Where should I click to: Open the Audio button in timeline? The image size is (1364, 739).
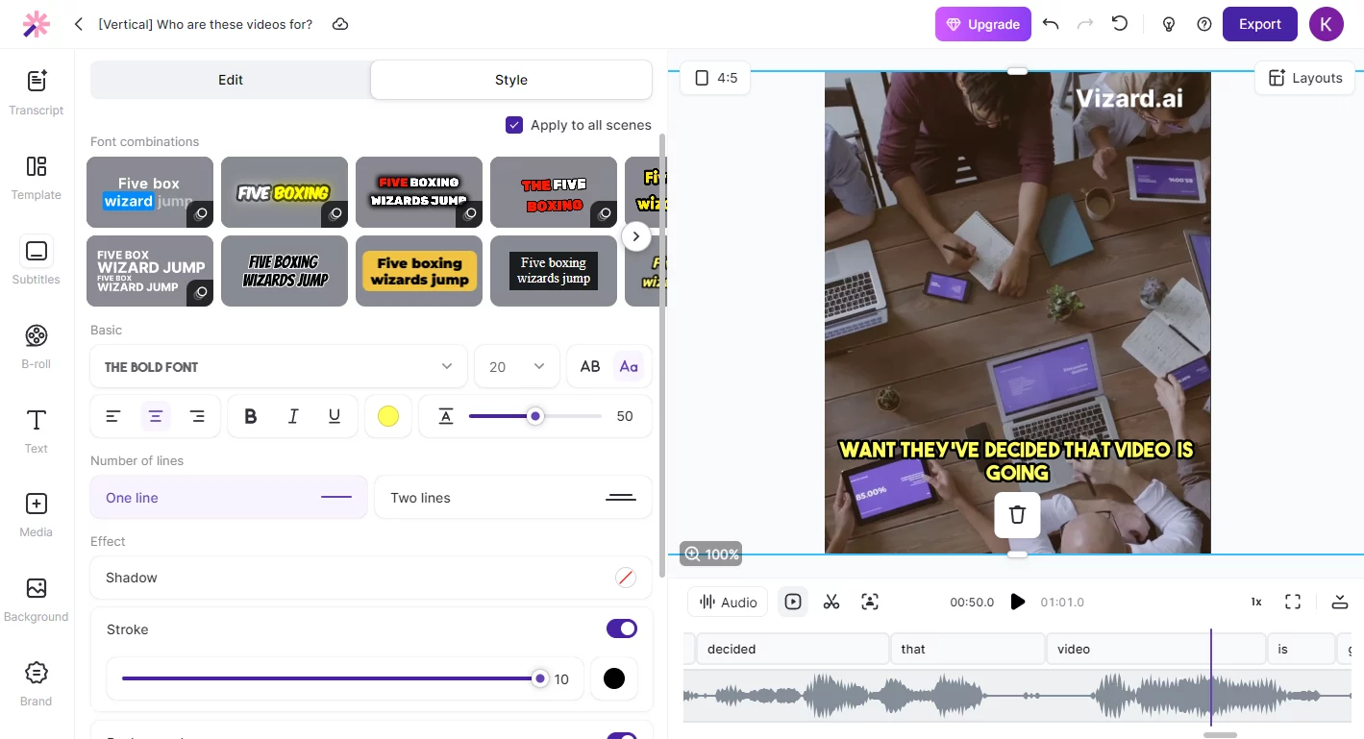click(x=728, y=602)
